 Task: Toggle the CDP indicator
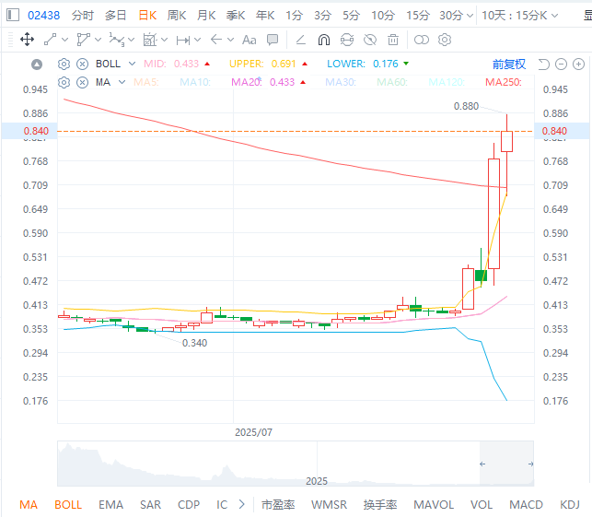click(189, 504)
